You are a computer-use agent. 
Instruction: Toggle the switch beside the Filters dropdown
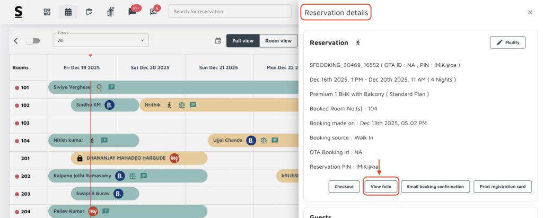32,41
